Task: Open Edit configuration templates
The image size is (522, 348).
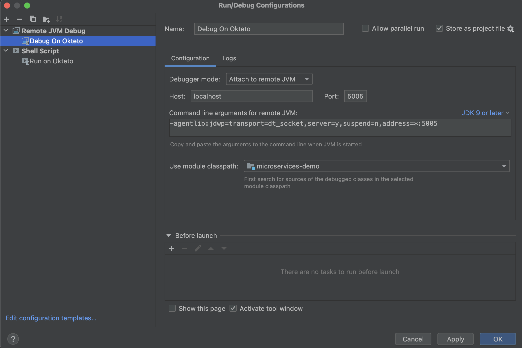Action: (x=51, y=318)
